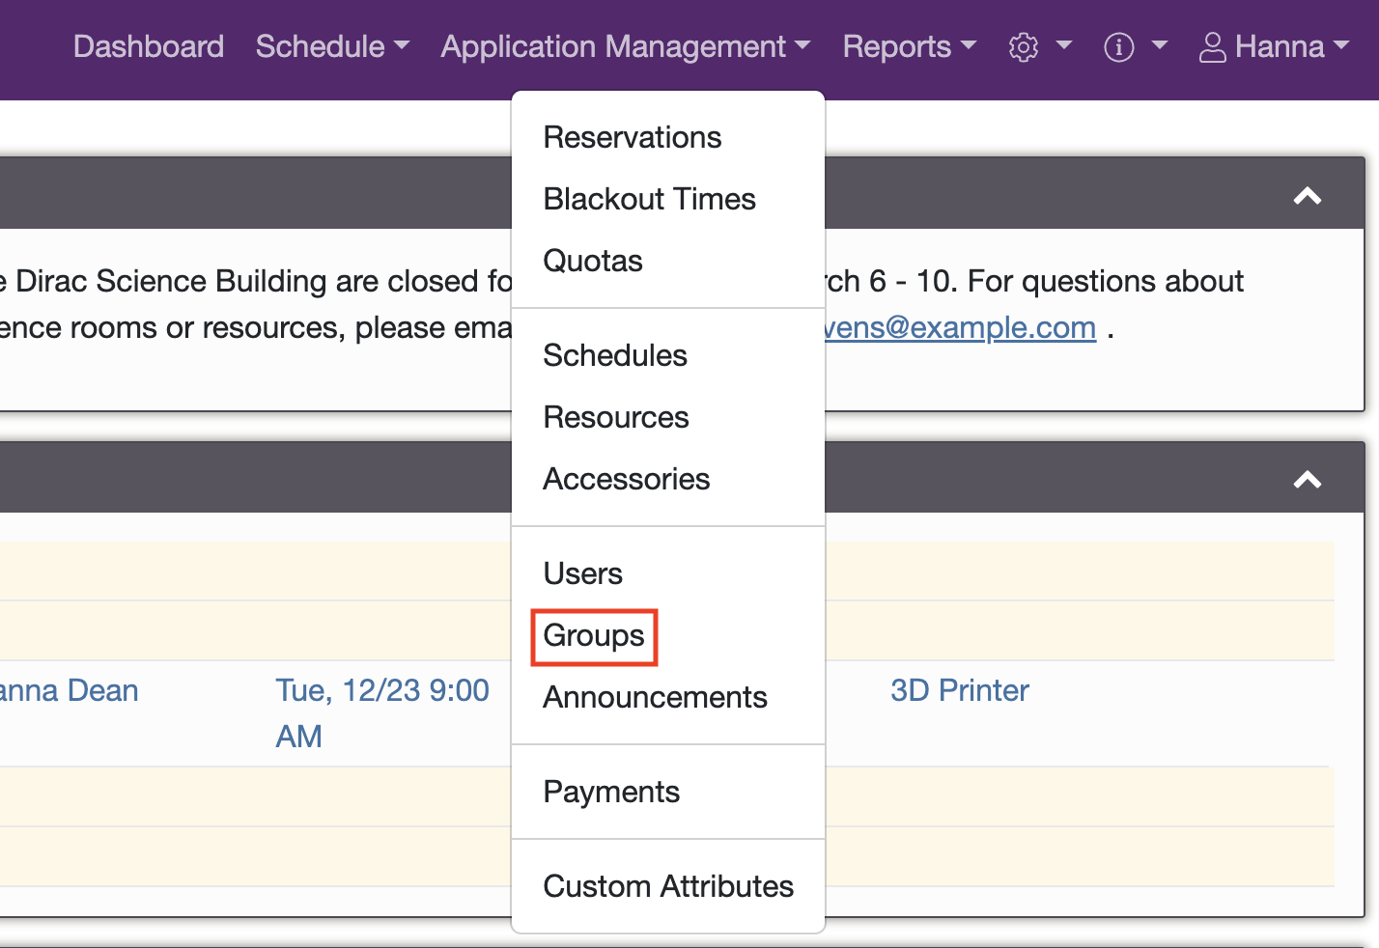Open the Reservations management page
1379x948 pixels.
[x=633, y=136]
